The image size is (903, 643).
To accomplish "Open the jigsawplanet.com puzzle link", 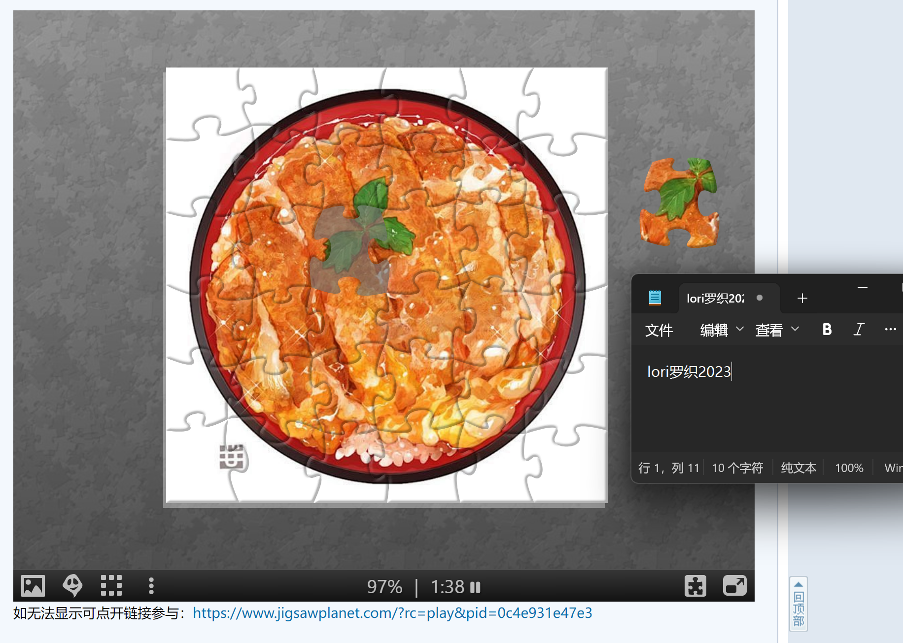I will tap(392, 613).
